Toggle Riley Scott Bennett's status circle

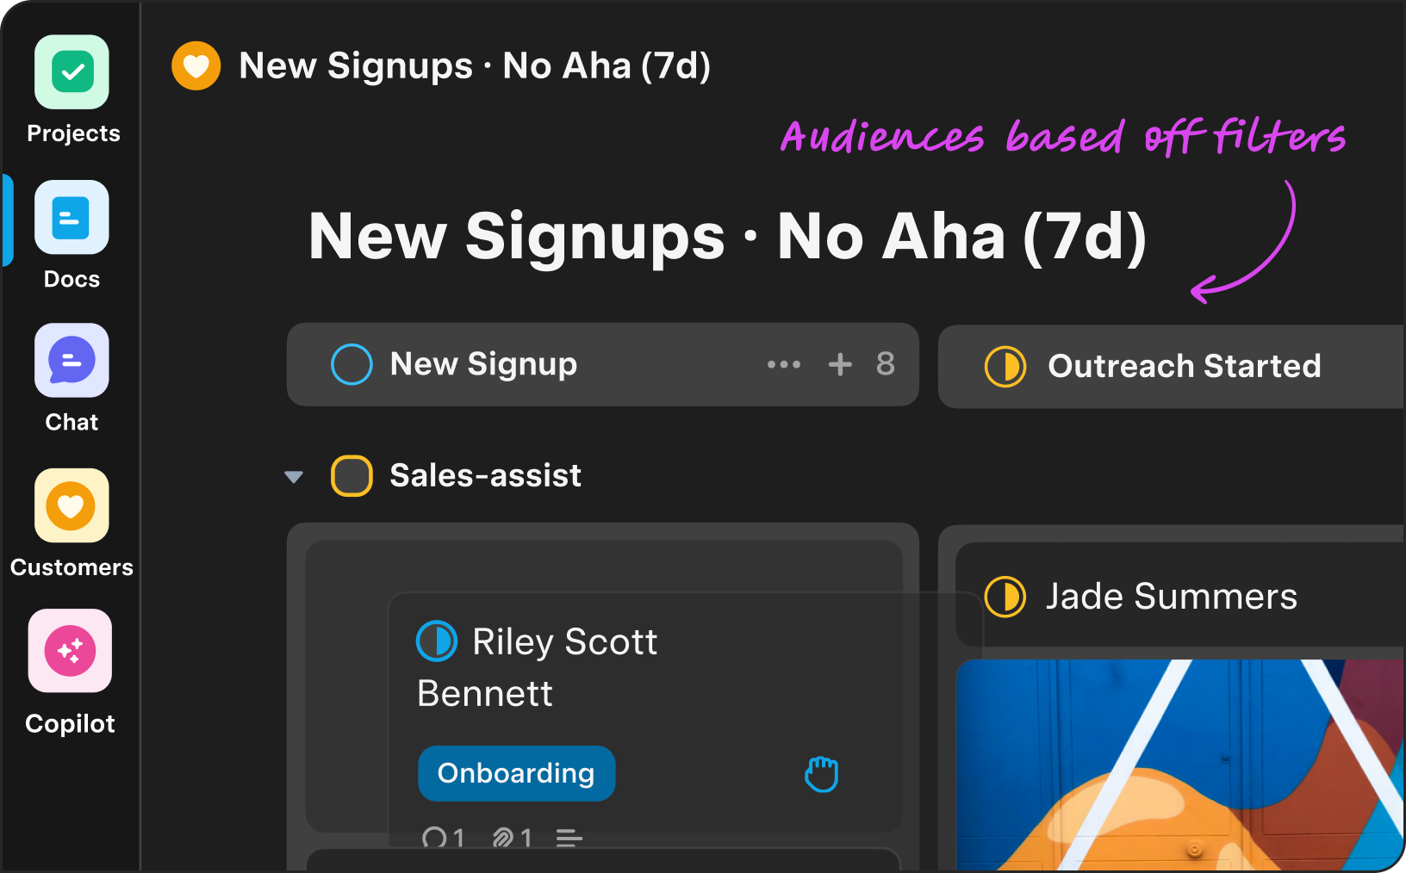pos(437,641)
